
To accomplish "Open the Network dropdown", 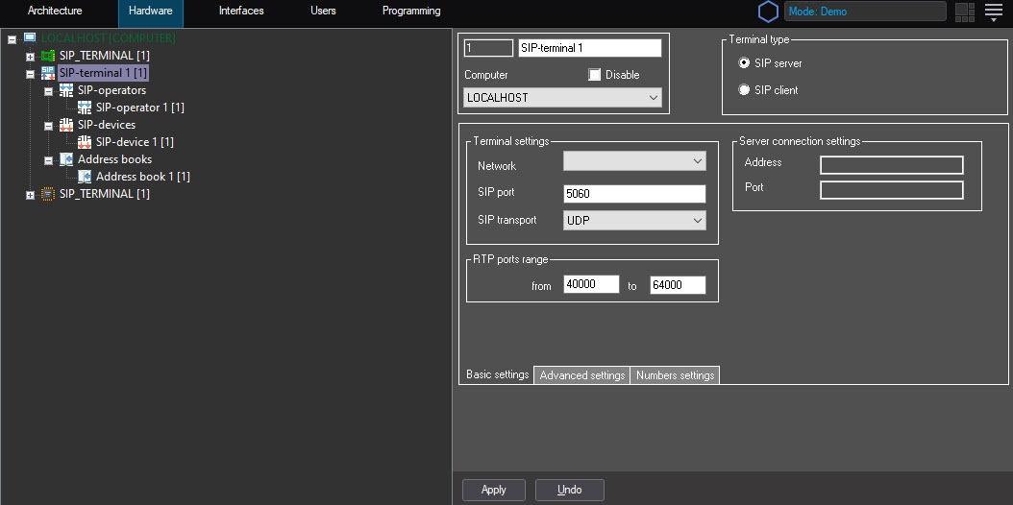I will [634, 162].
